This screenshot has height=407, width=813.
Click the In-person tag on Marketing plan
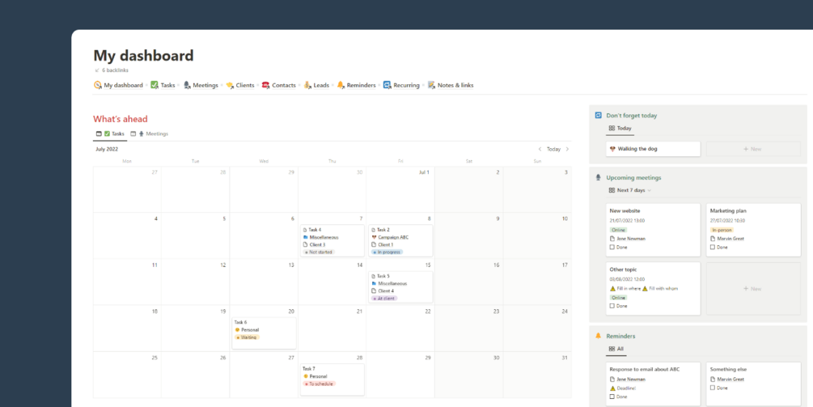click(722, 230)
